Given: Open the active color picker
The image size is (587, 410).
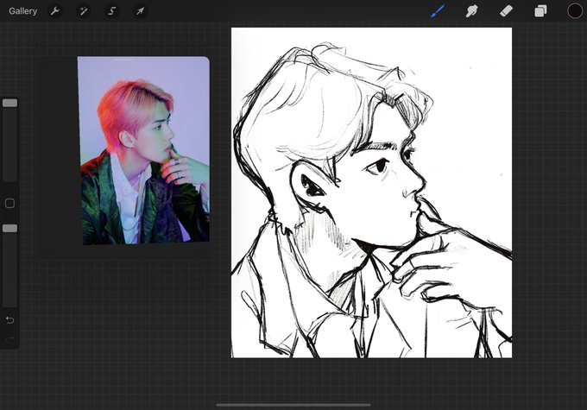Looking at the screenshot, I should click(575, 11).
